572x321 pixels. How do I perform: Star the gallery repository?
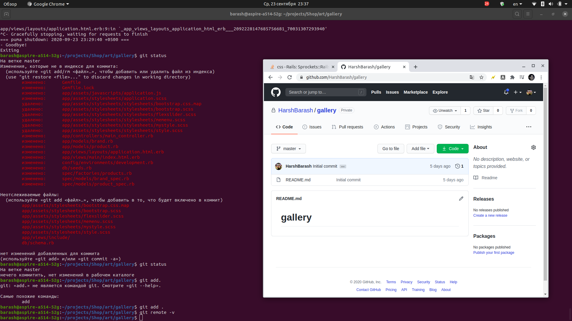pos(483,111)
